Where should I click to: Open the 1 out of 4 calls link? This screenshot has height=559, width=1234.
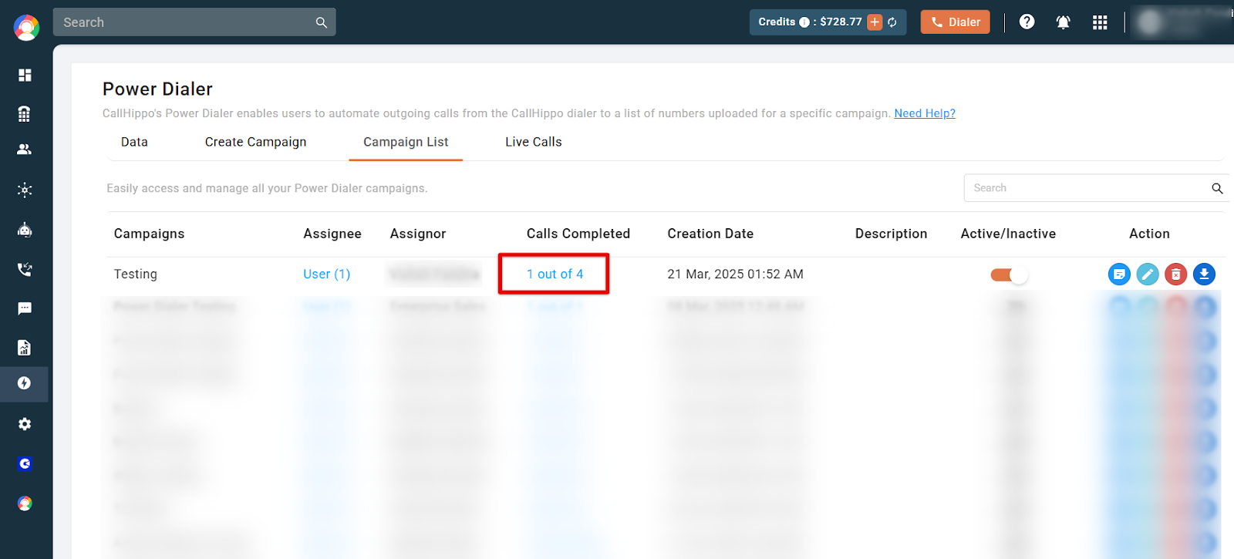(x=555, y=274)
